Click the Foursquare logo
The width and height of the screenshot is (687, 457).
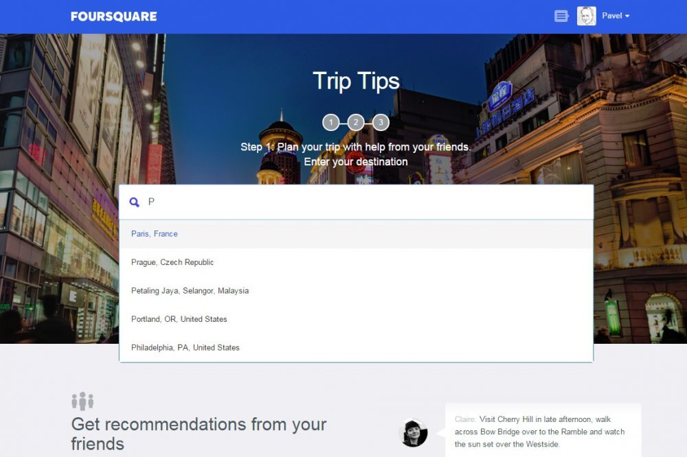tap(113, 16)
